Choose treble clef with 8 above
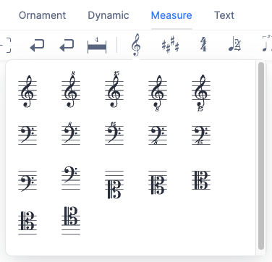 71,89
